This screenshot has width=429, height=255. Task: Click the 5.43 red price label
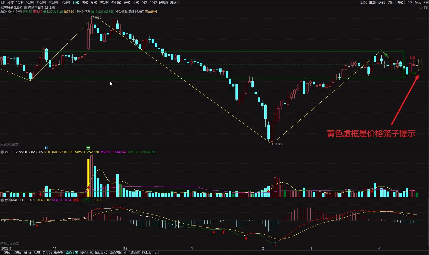point(412,58)
